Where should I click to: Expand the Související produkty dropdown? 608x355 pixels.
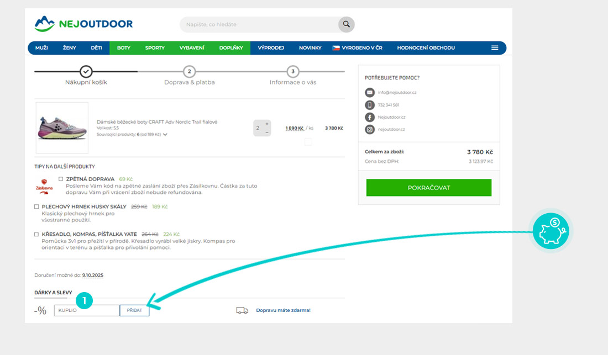(165, 134)
